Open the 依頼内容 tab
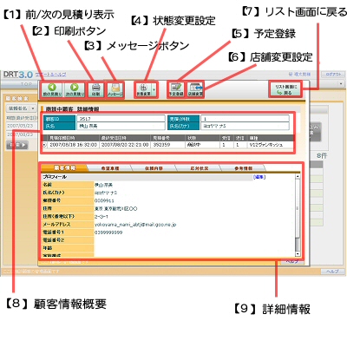 click(x=154, y=168)
